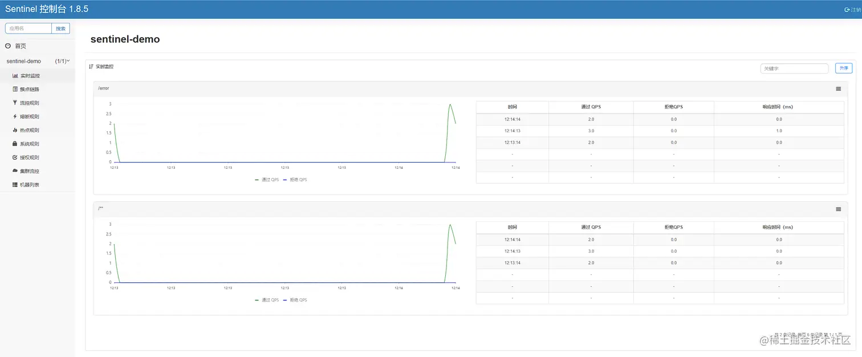Click 12:14:14 cell in /error table
The height and width of the screenshot is (357, 862).
click(513, 119)
